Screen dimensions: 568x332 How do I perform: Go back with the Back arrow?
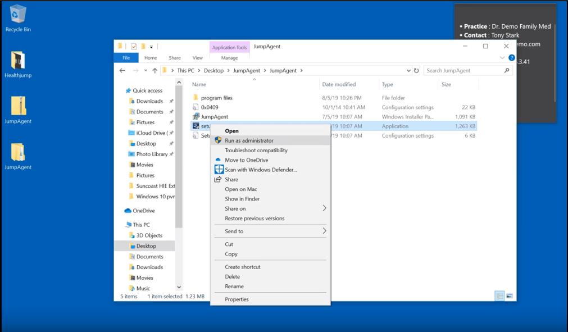pyautogui.click(x=122, y=71)
